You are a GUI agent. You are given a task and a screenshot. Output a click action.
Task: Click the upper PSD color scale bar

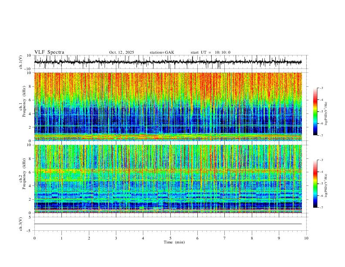click(x=315, y=112)
